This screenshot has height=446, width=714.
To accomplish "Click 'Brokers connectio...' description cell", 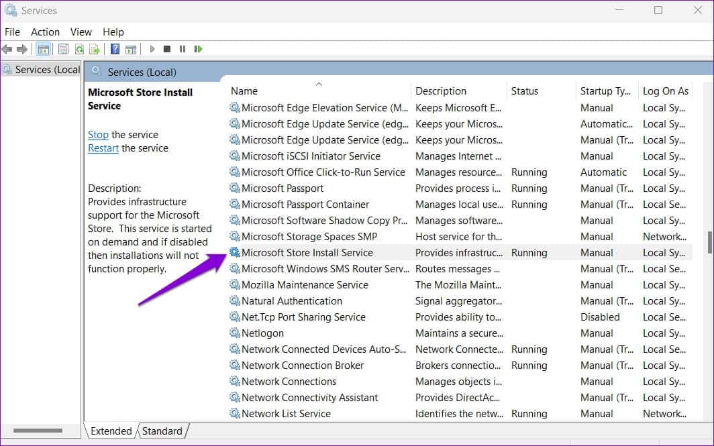I will 458,365.
